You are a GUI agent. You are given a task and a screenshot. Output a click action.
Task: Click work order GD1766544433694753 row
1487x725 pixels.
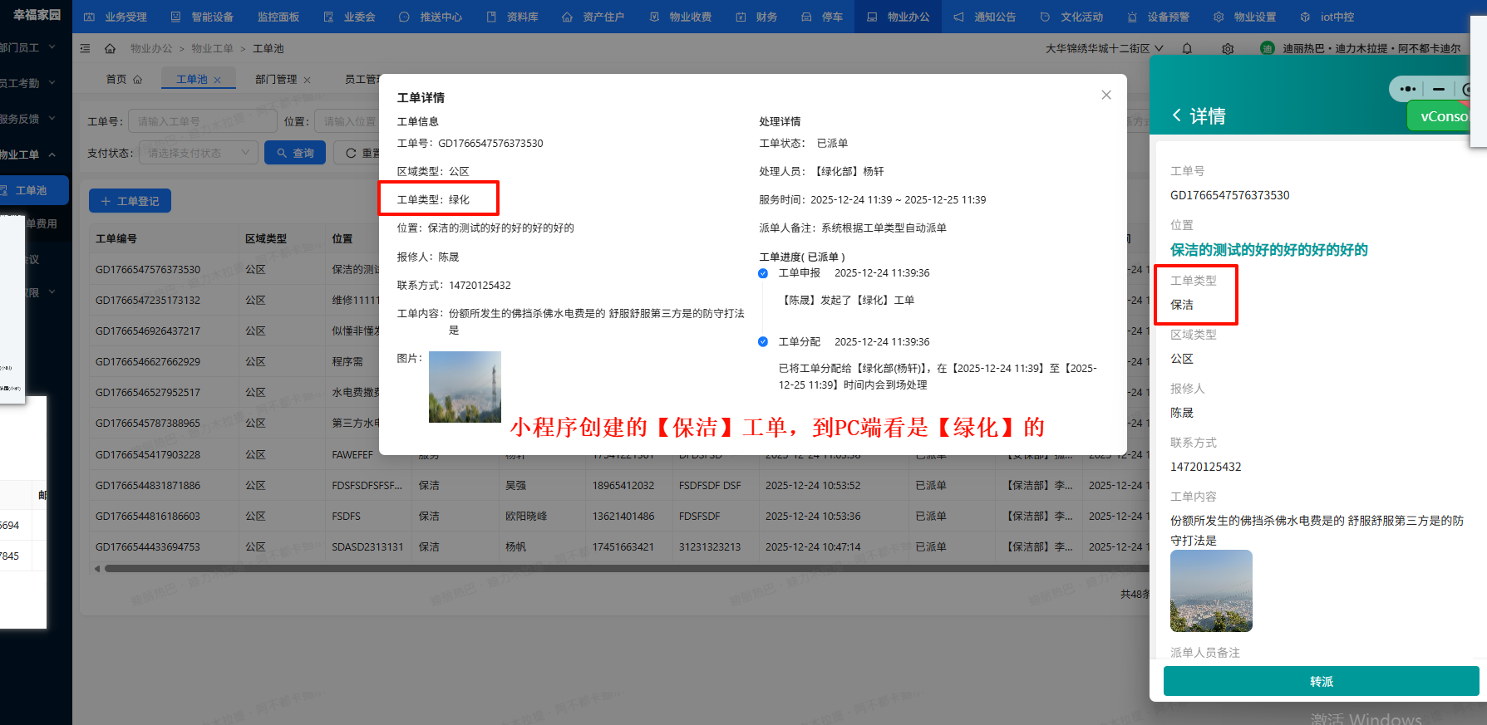click(x=618, y=546)
